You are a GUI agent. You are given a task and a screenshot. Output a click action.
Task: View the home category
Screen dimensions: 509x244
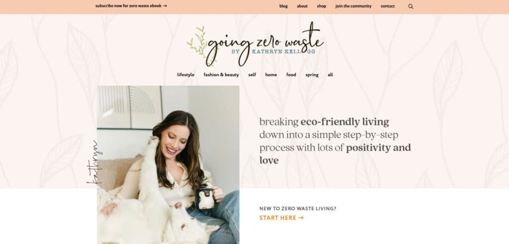(x=271, y=74)
